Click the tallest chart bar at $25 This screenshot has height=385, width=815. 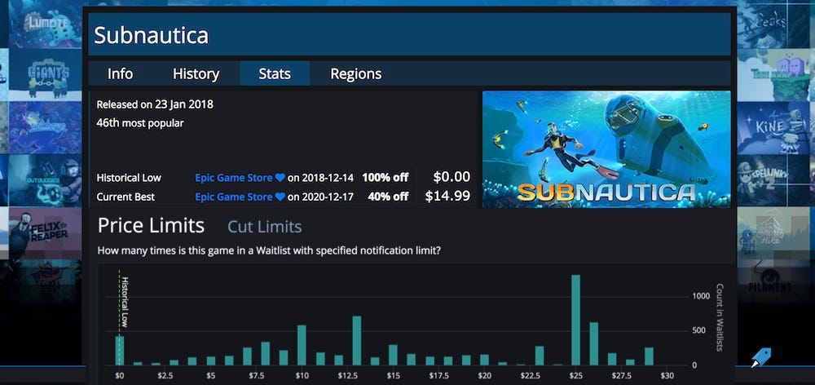[575, 320]
